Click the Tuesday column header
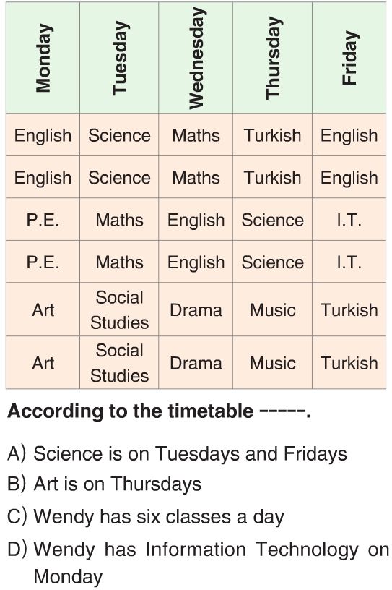 point(119,58)
